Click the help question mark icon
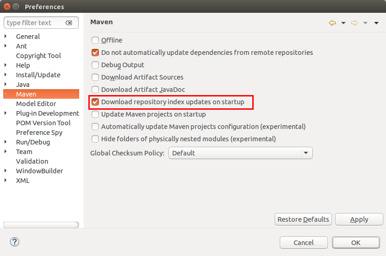Screen dimensions: 386x256 [15, 242]
